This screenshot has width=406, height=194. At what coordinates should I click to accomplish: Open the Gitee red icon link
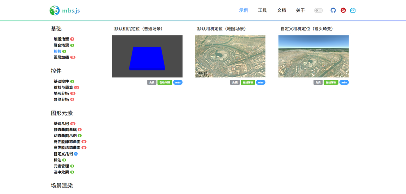[343, 10]
